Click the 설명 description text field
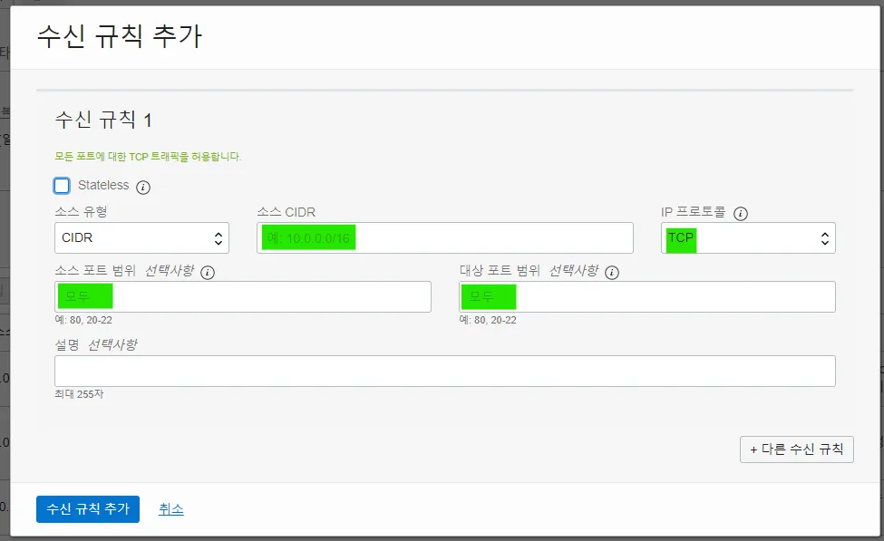The width and height of the screenshot is (884, 541). 444,371
